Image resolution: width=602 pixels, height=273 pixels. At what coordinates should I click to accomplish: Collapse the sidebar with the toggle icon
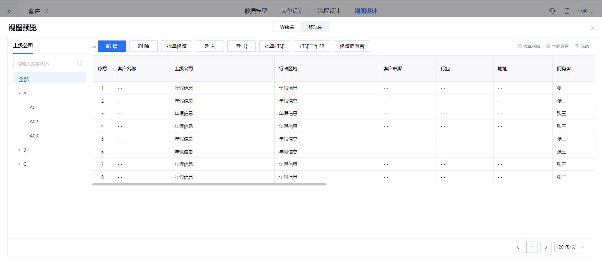pos(94,46)
